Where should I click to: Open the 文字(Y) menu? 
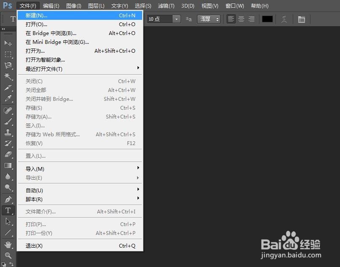point(119,5)
